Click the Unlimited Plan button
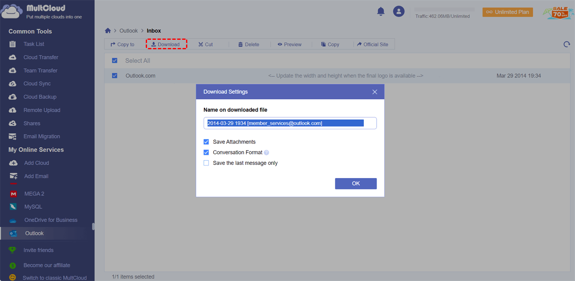Screen dimensions: 575x281 508,12
